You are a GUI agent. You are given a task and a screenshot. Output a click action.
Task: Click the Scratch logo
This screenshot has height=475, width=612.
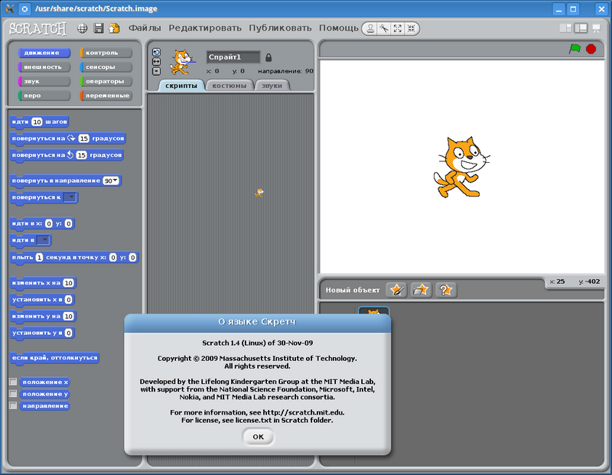point(37,28)
